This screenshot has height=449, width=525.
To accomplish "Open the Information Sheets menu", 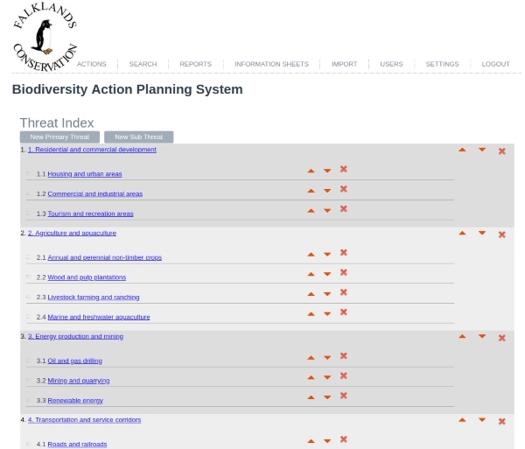I will pos(271,64).
